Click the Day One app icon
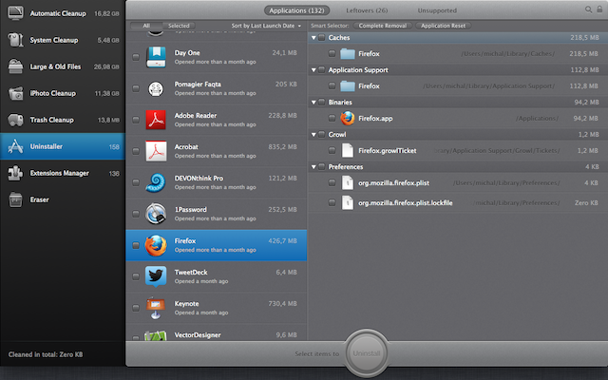The image size is (608, 380). (156, 57)
